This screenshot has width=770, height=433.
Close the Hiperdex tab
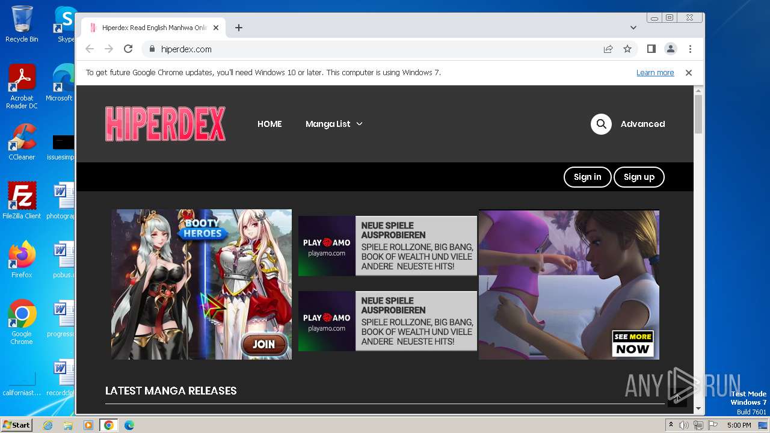click(x=216, y=28)
